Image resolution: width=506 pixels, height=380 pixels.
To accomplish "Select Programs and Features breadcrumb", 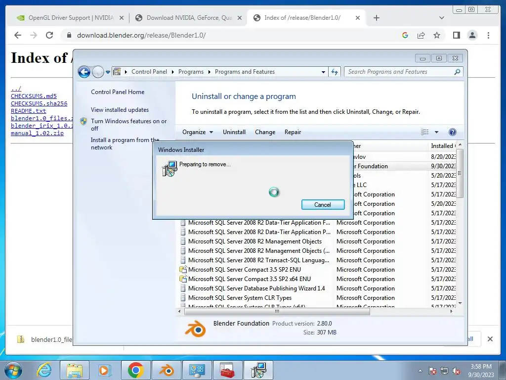I will point(245,72).
